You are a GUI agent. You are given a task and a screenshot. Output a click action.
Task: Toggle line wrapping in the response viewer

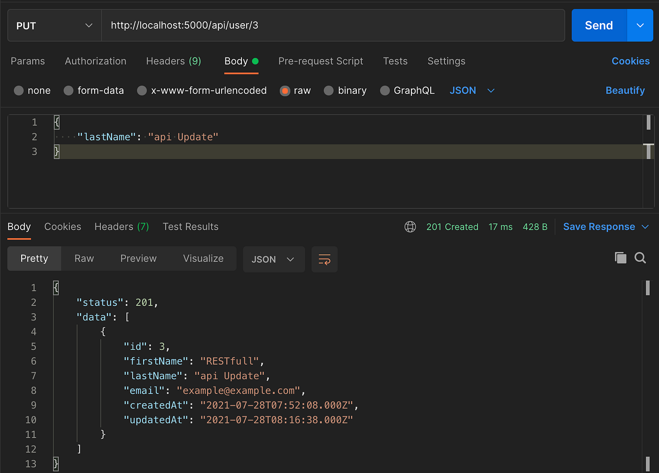coord(324,259)
